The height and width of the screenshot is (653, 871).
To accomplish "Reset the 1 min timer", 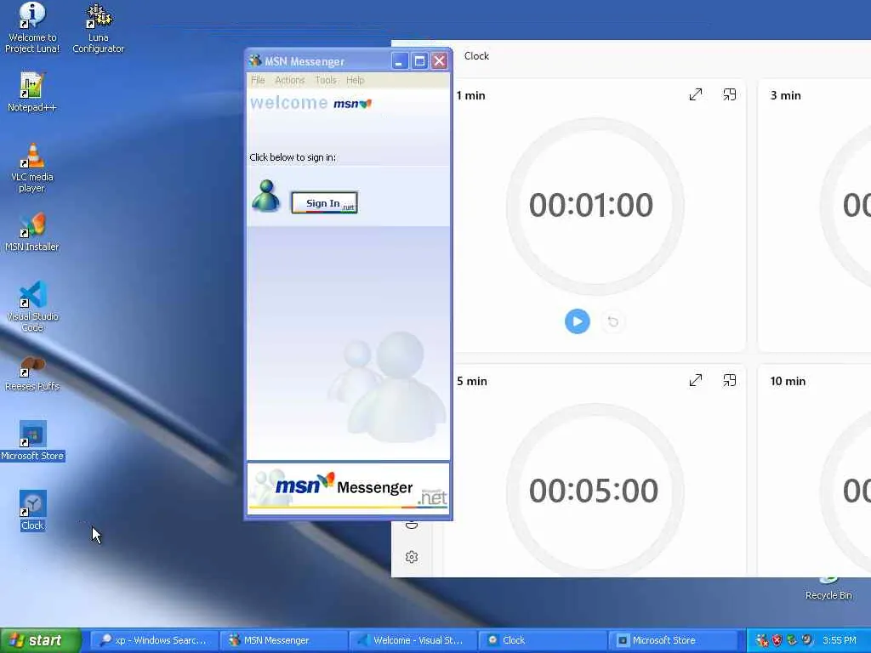I will click(x=612, y=321).
